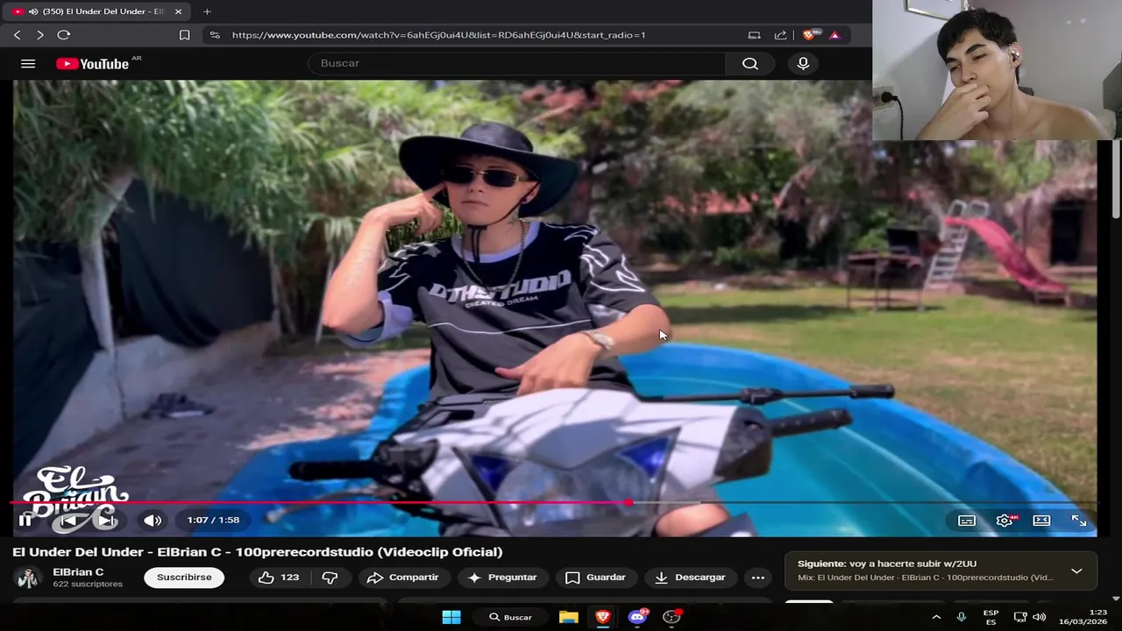Viewport: 1122px width, 631px height.
Task: Open the browser cast/picture-in-picture icon
Action: point(754,35)
